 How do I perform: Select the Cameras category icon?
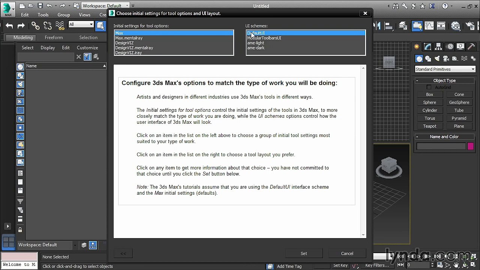click(x=446, y=58)
